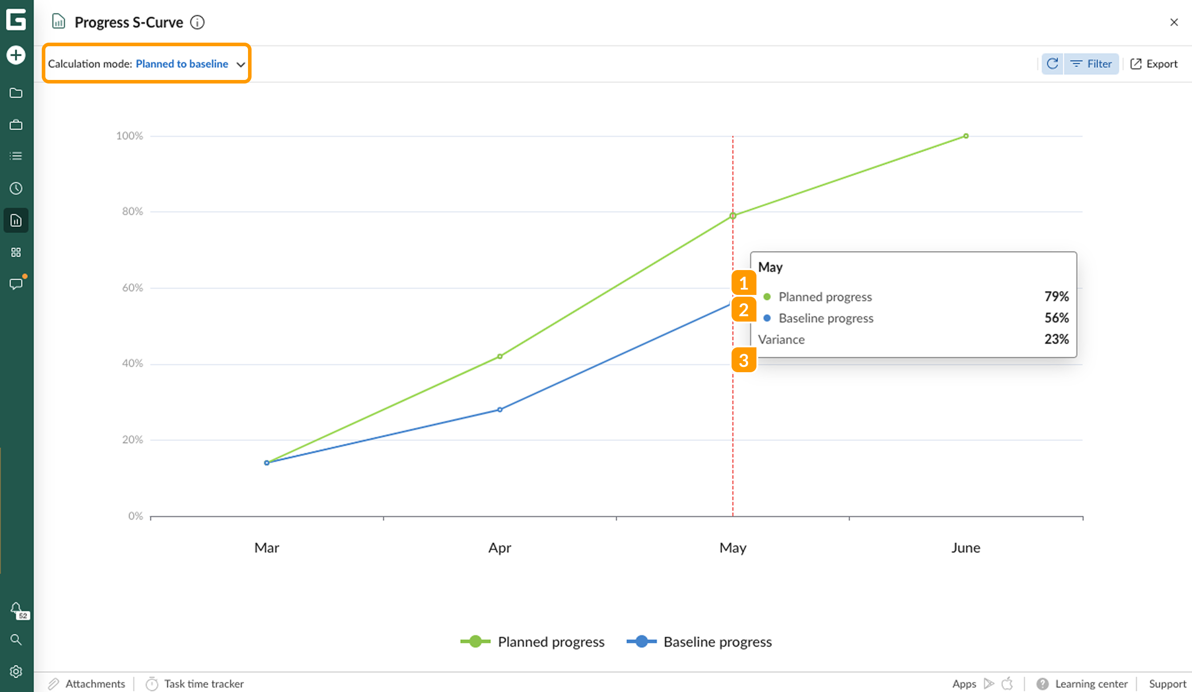
Task: Click the info icon beside Progress S-Curve
Action: coord(197,22)
